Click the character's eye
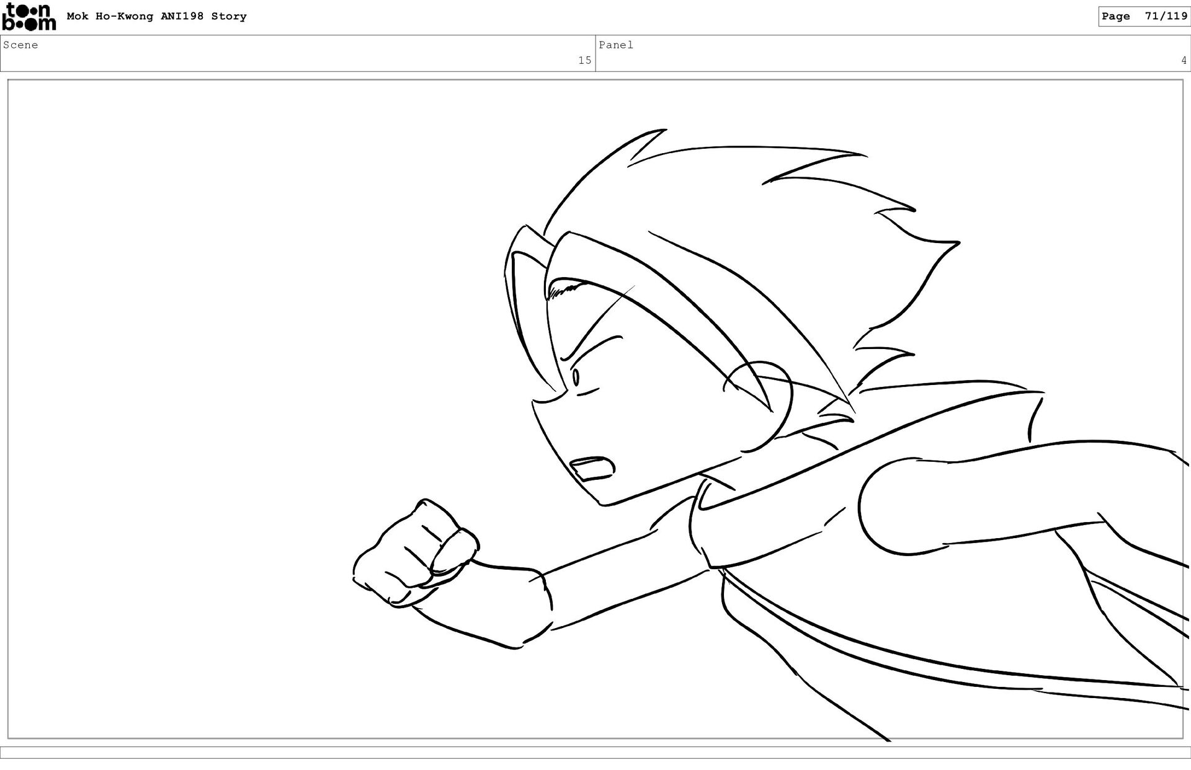Image resolution: width=1191 pixels, height=770 pixels. (576, 376)
